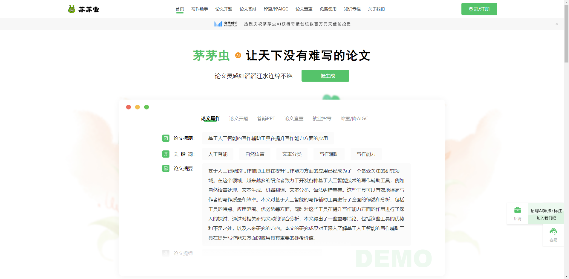Click the 招聘 briefcase icon
569x279 pixels.
point(518,210)
